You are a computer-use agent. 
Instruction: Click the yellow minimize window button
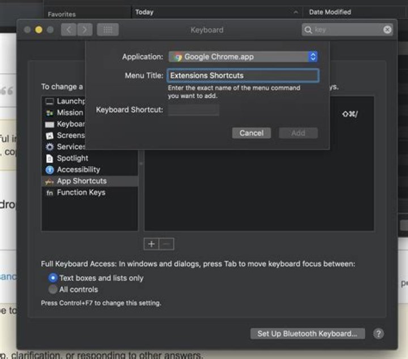[39, 29]
